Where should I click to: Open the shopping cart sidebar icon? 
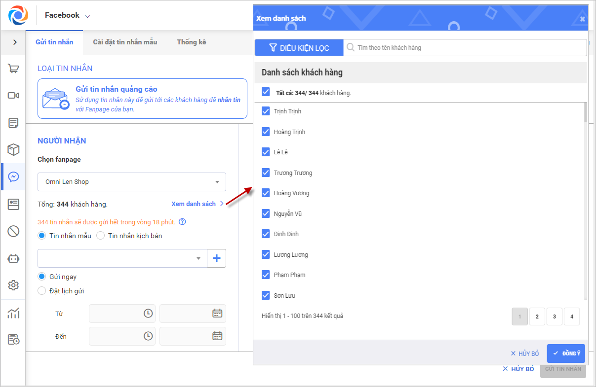pyautogui.click(x=13, y=69)
